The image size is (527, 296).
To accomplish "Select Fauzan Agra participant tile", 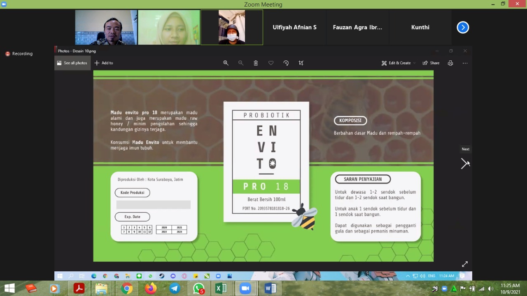I will coord(357,27).
